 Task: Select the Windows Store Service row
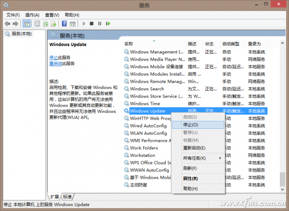click(x=195, y=96)
